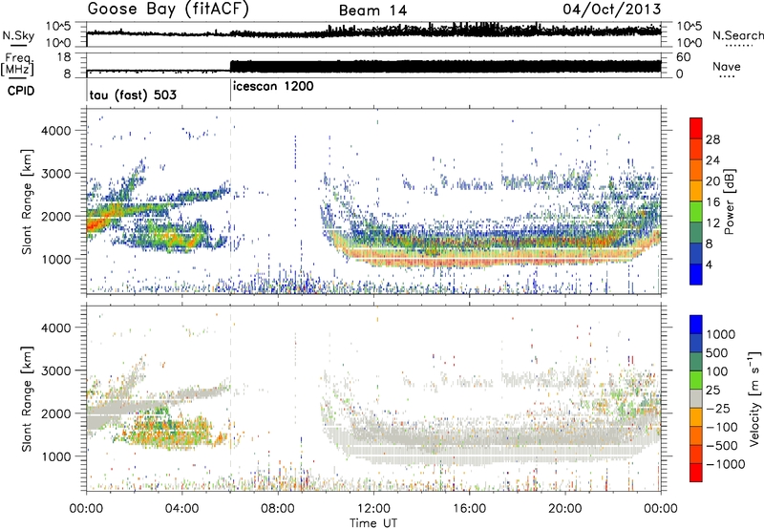Click the '4' tick on power scale

coord(710,264)
